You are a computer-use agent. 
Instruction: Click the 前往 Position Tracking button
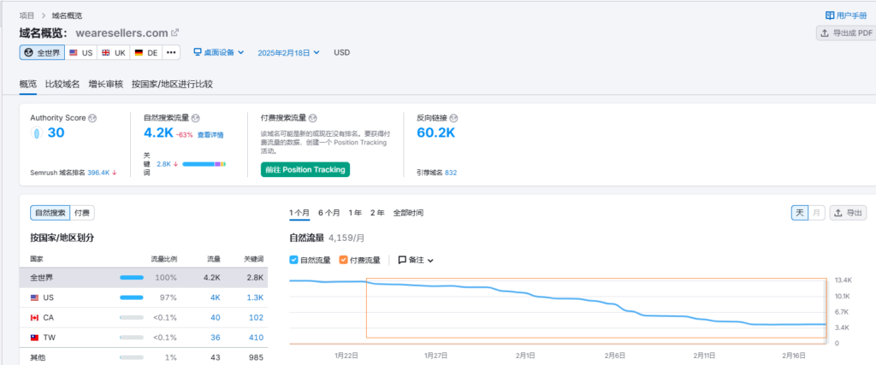[305, 169]
